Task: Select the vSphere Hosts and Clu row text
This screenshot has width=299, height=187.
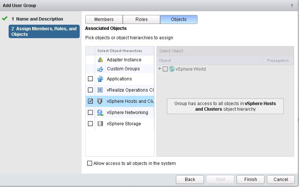Action: point(130,101)
